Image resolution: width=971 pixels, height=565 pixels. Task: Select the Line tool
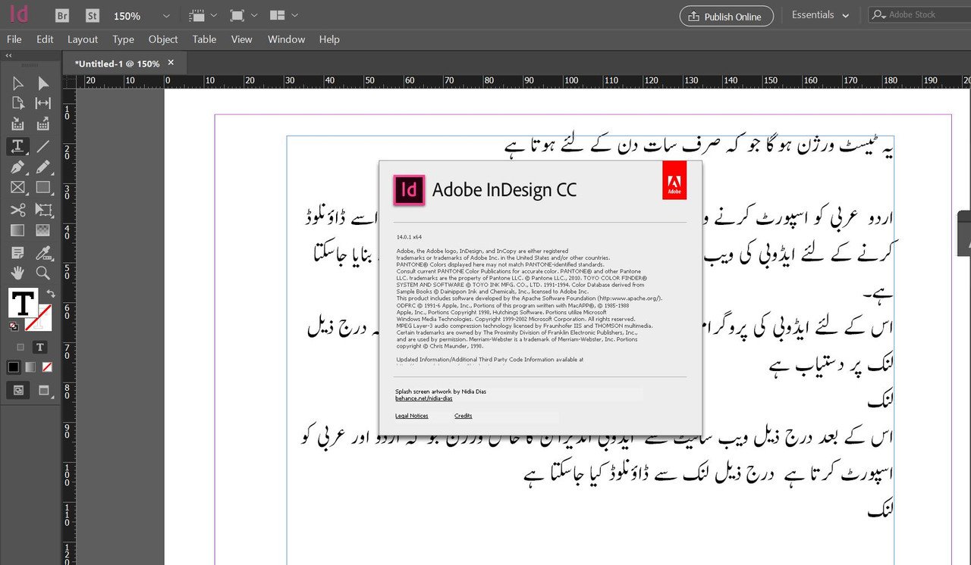point(43,146)
